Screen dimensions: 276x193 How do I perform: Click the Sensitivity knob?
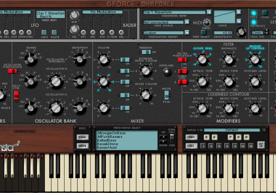tap(241, 32)
